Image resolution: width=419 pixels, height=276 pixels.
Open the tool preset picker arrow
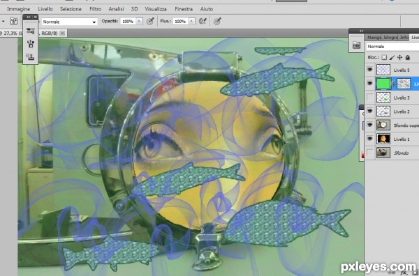[x=3, y=22]
